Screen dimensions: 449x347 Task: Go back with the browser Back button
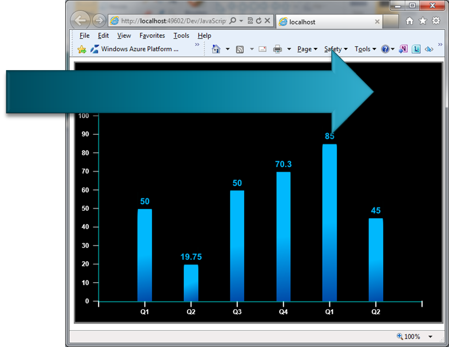(80, 20)
